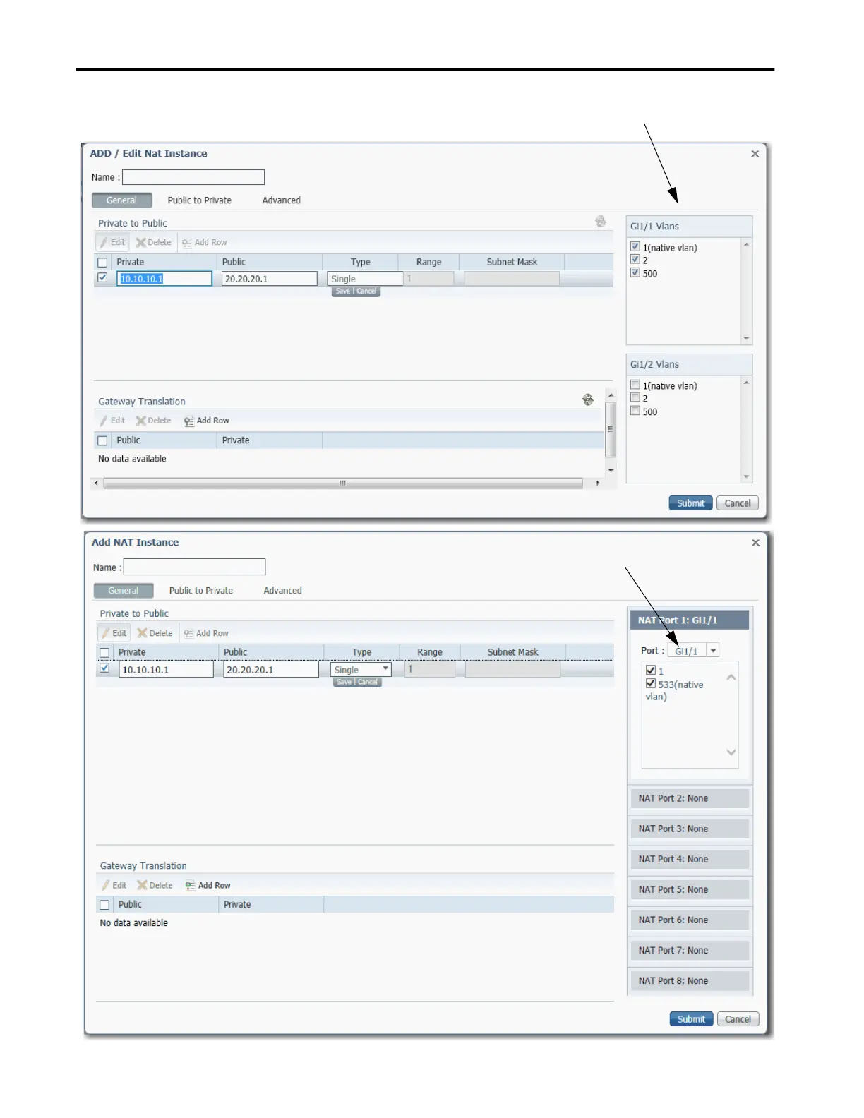The image size is (864, 1118).
Task: Cancel the ADD / Edit Nat Instance dialog
Action: click(x=738, y=503)
